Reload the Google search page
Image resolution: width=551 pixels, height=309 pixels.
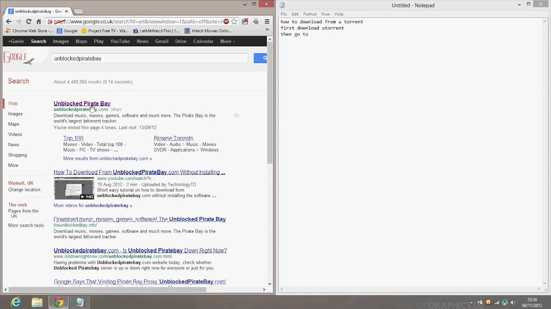tap(28, 21)
